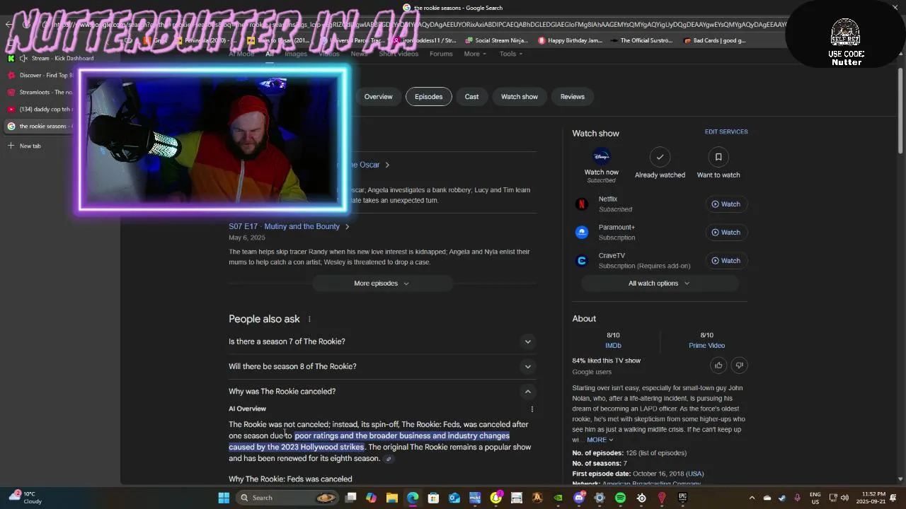Watch on Paramount+ button

point(726,233)
